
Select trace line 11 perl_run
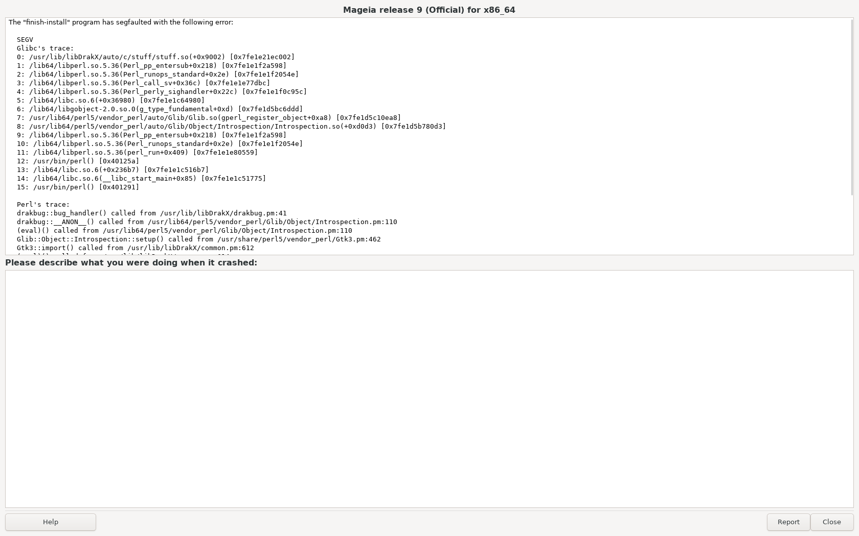pos(137,152)
